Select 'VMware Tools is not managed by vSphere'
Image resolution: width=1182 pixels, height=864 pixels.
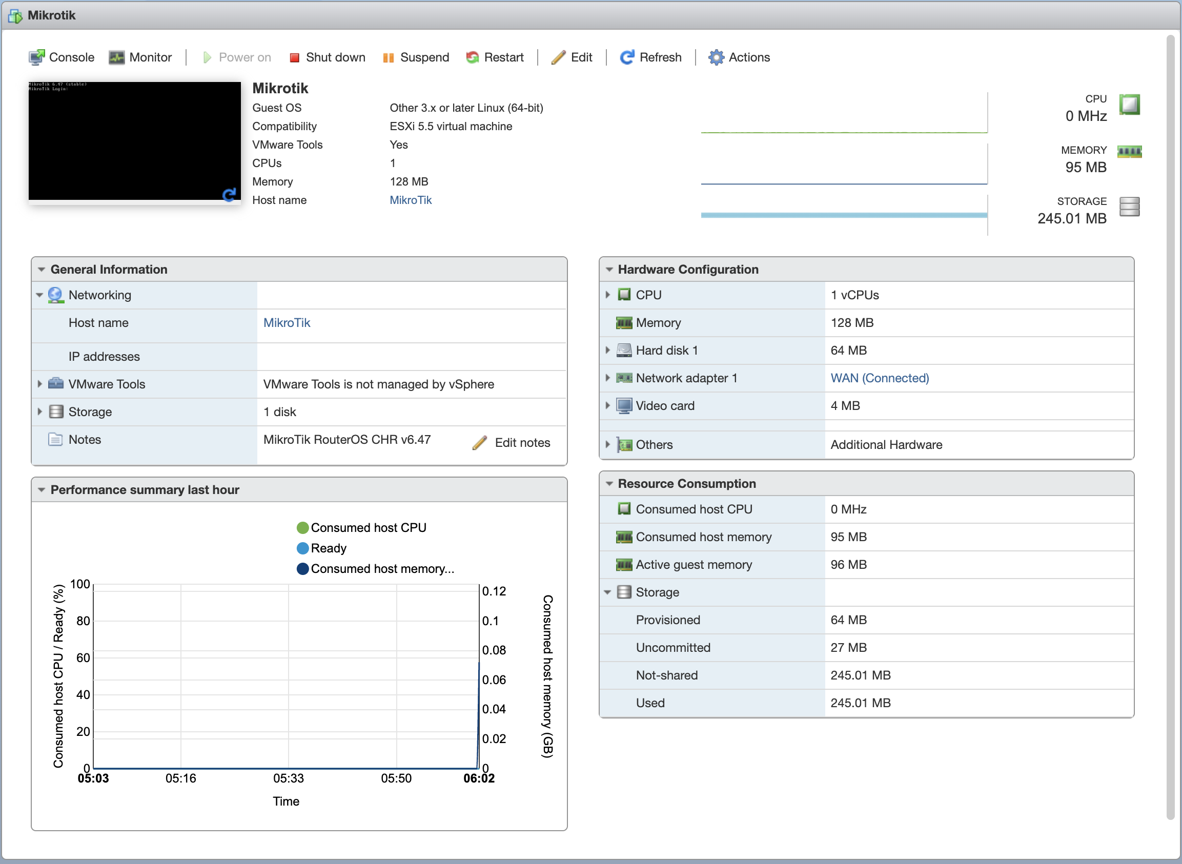[379, 384]
